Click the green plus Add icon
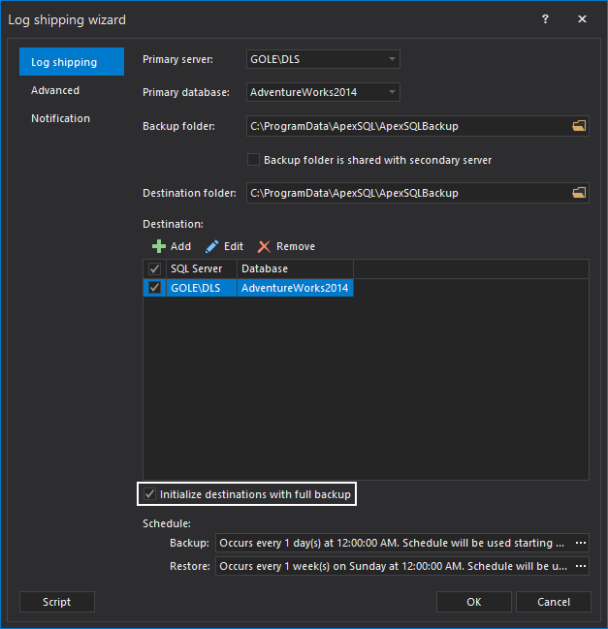 coord(159,246)
